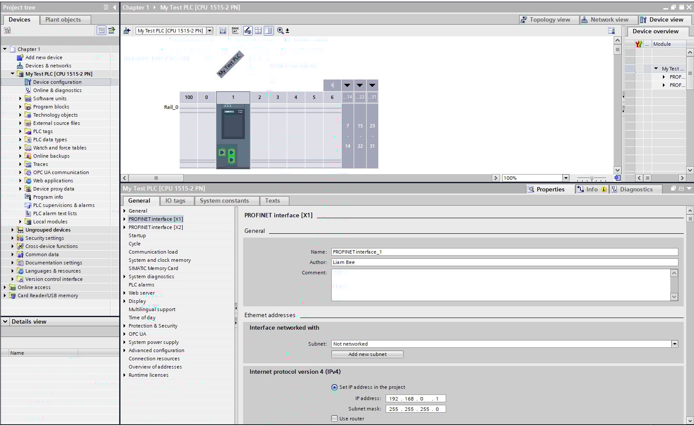
Task: Click the Common data icon
Action: (x=20, y=254)
